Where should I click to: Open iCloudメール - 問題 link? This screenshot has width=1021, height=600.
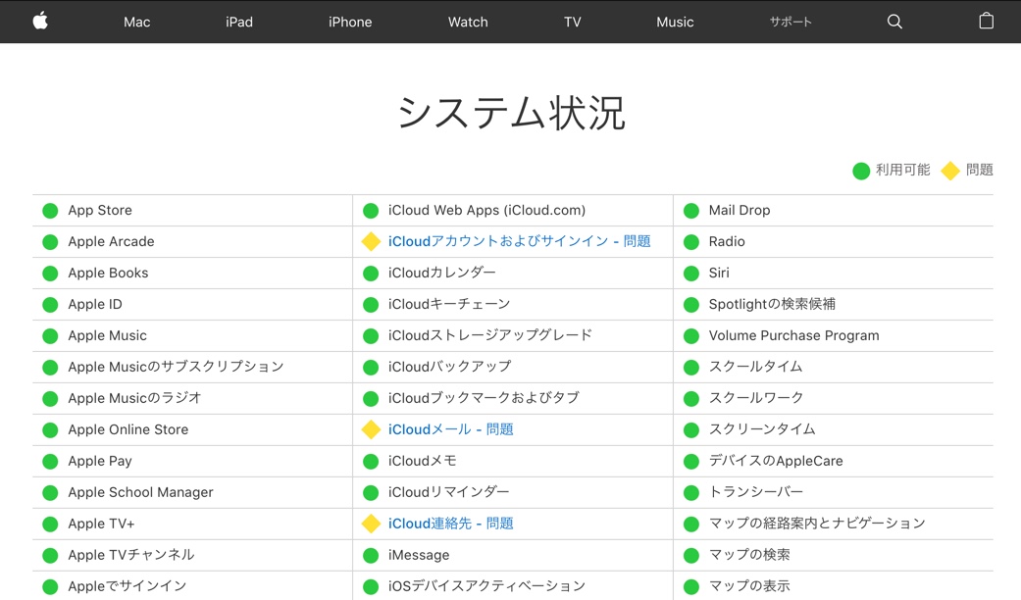pyautogui.click(x=450, y=429)
